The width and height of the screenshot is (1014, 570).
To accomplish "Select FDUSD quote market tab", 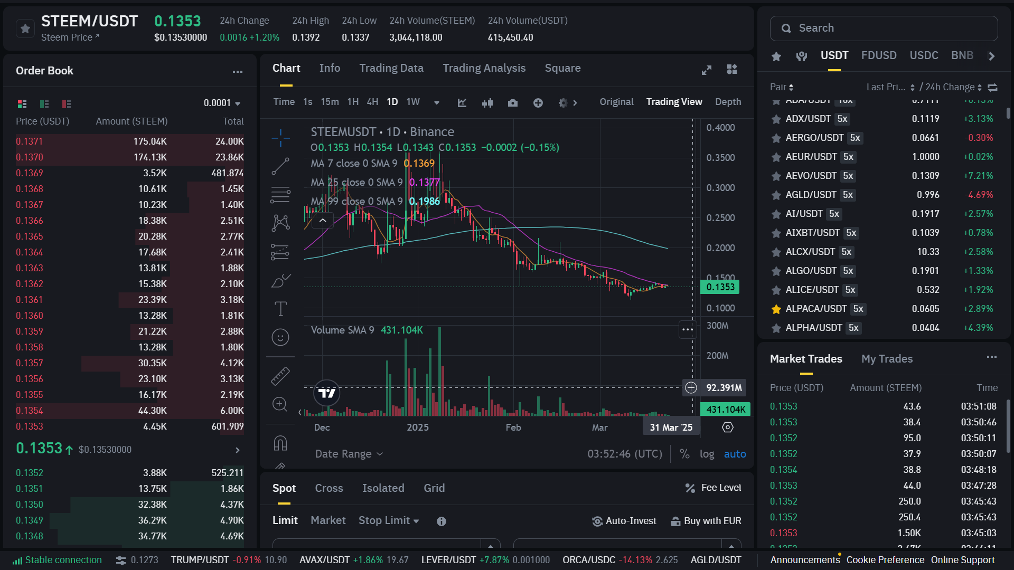I will (x=879, y=55).
